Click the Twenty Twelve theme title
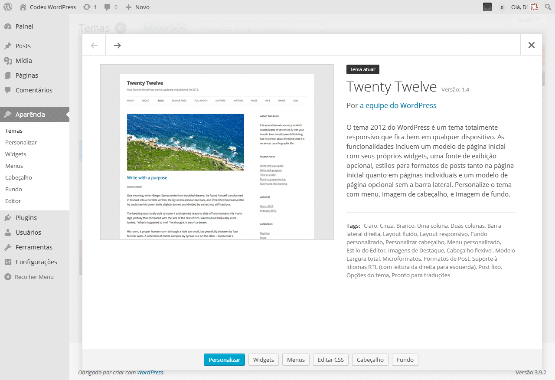The image size is (555, 380). (x=392, y=87)
